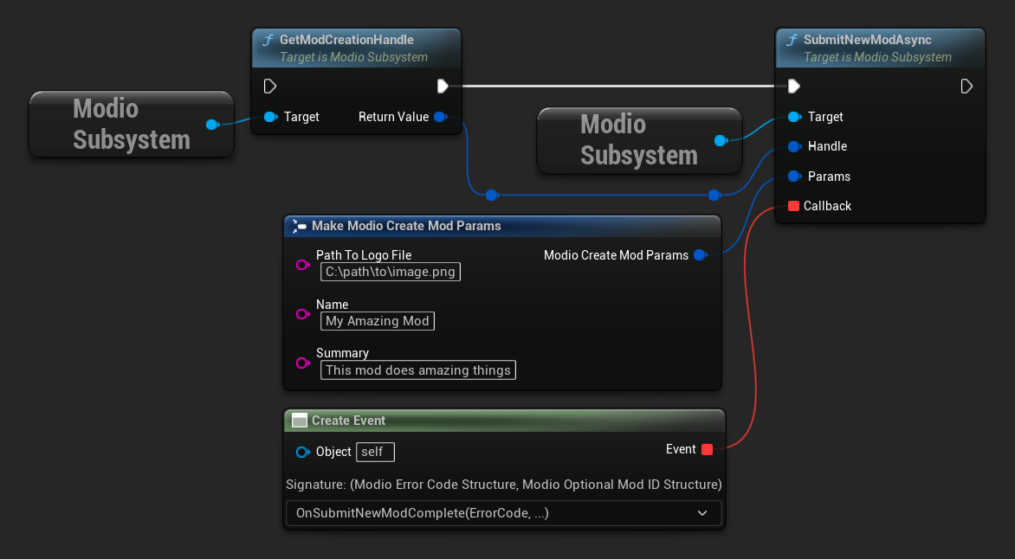The width and height of the screenshot is (1015, 559).
Task: Click Target pin on SubmitNewModAsync node
Action: click(794, 117)
